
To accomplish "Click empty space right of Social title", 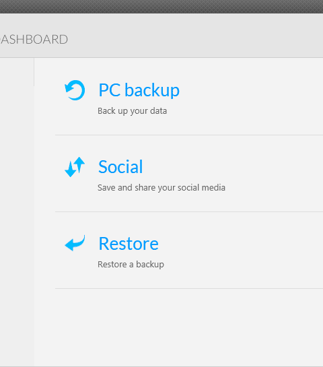I will click(234, 167).
